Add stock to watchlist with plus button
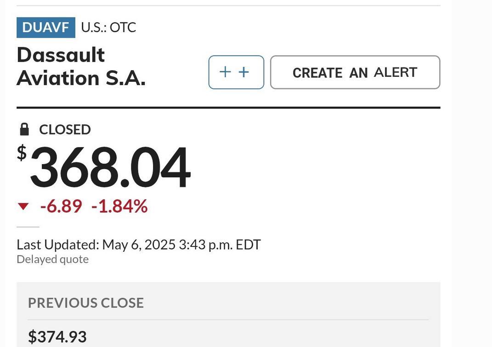The width and height of the screenshot is (492, 347). (236, 72)
